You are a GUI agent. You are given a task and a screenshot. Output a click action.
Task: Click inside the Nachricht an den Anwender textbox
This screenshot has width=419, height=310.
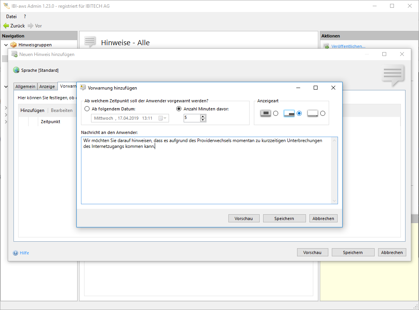[x=208, y=174]
